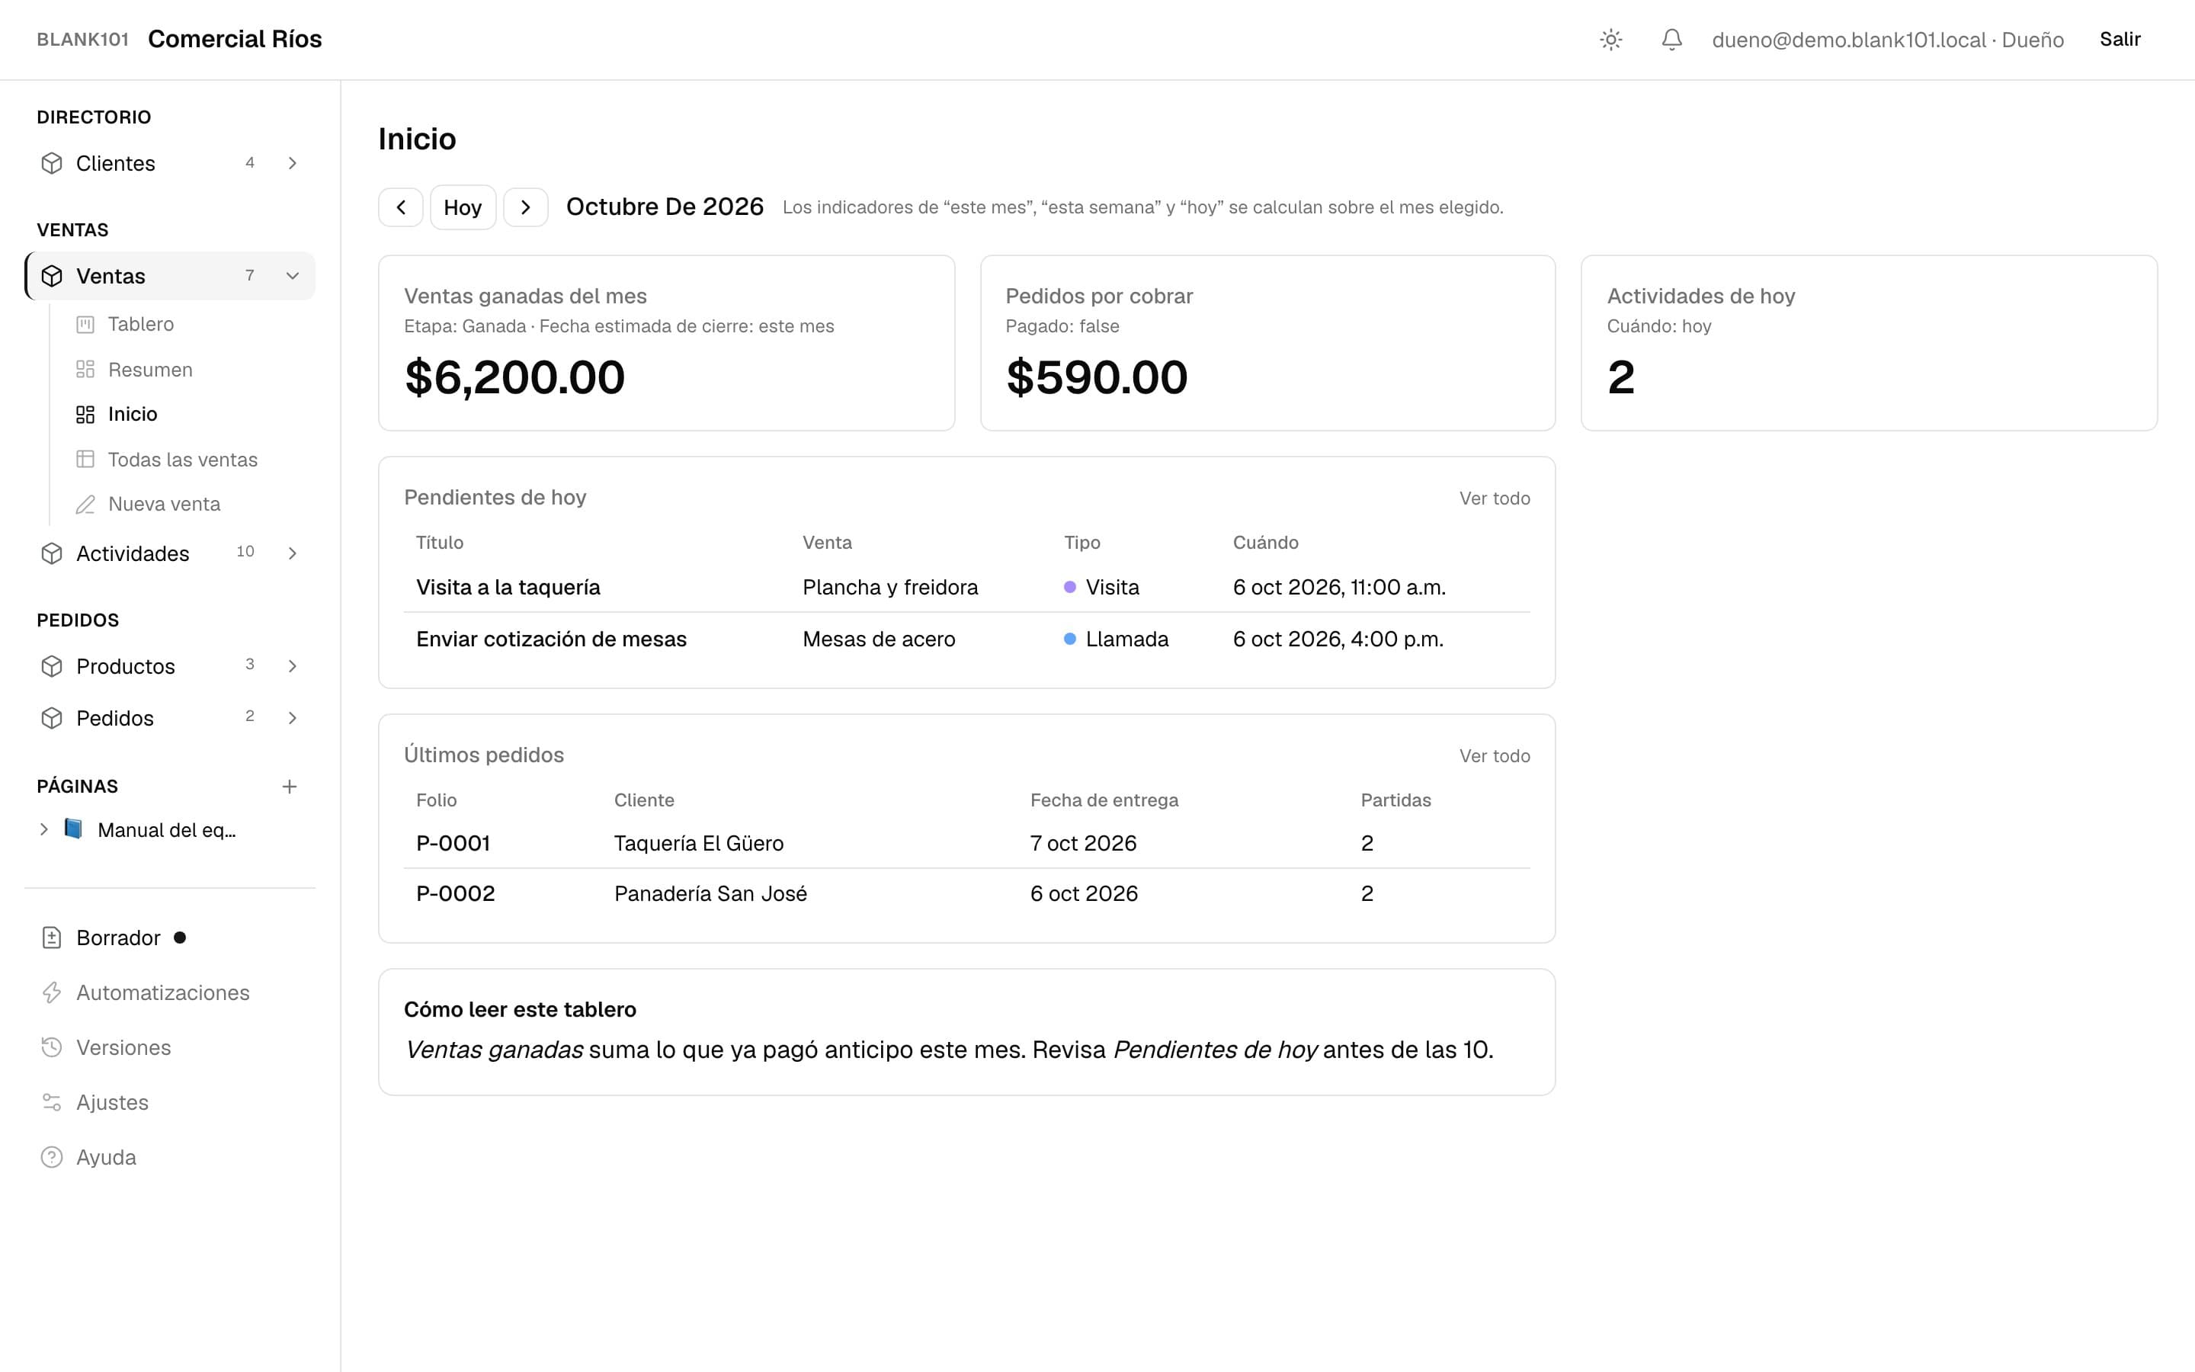Viewport: 2195px width, 1372px height.
Task: Click the Nueva venta pencil icon
Action: tap(85, 505)
